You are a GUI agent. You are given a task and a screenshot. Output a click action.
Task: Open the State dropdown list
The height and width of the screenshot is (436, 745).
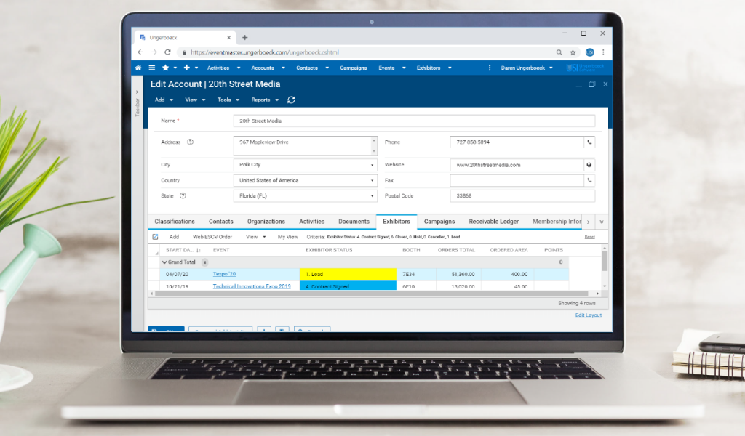(x=372, y=196)
